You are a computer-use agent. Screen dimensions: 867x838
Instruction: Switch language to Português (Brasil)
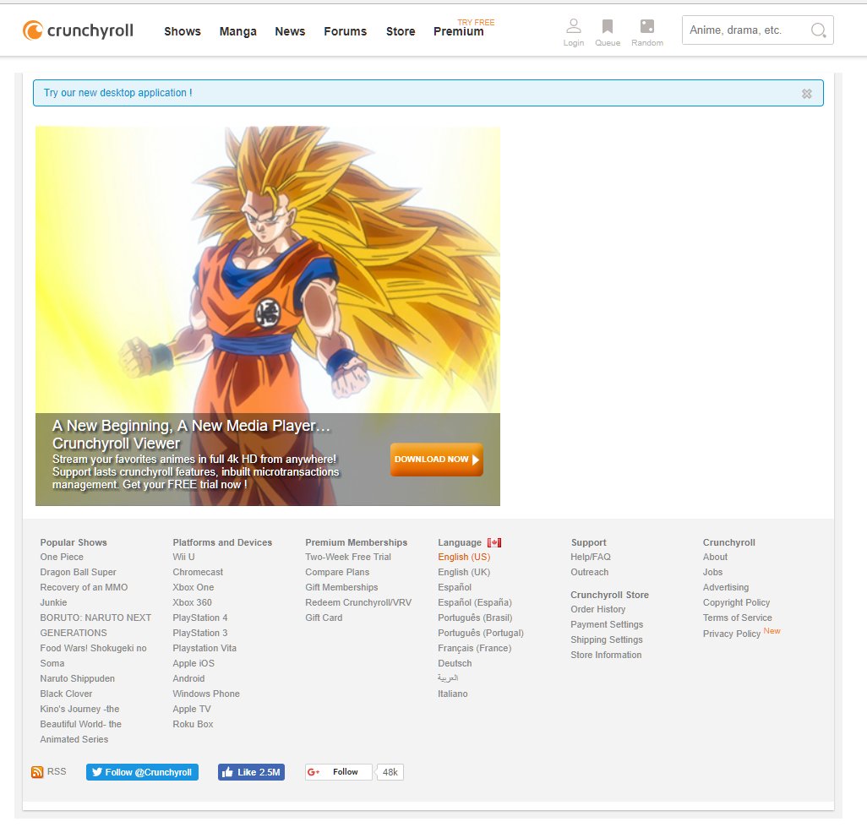click(475, 618)
